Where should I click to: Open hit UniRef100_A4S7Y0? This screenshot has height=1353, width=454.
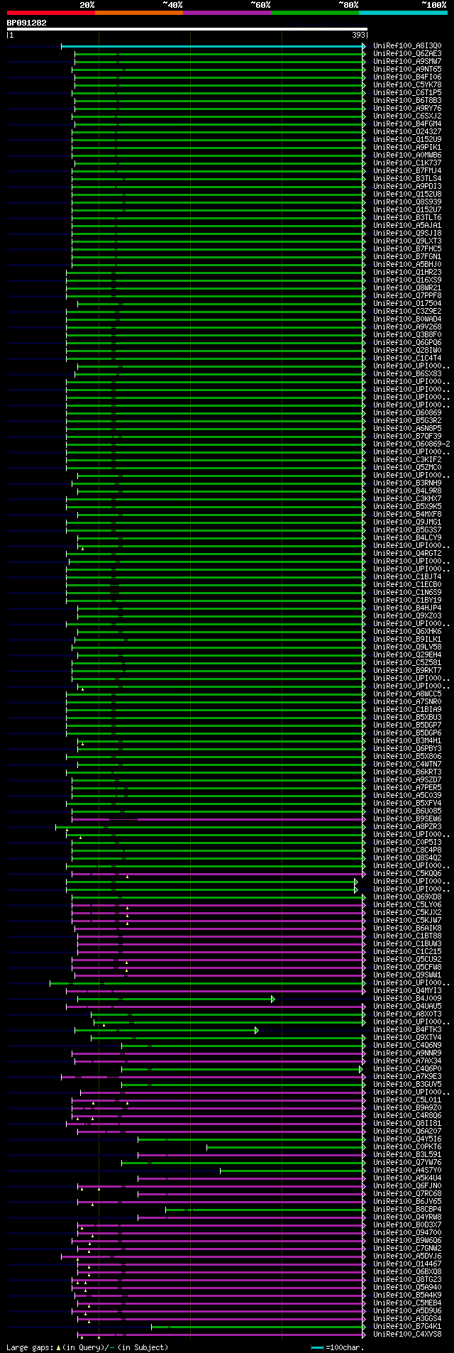407,1171
